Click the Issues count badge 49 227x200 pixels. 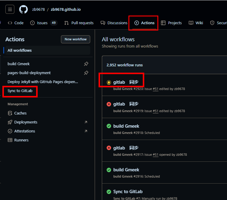[x=54, y=23]
